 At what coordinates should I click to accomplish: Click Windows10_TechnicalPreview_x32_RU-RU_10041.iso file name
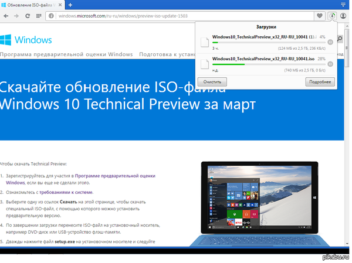[x=263, y=59]
